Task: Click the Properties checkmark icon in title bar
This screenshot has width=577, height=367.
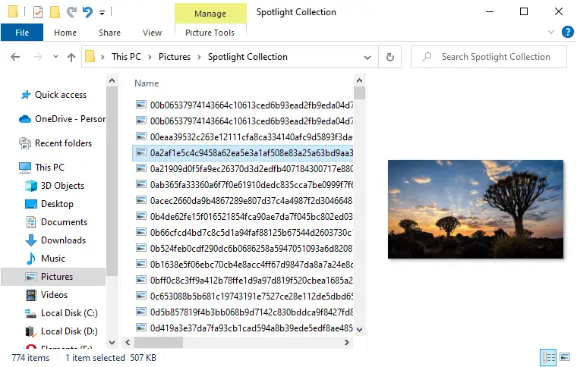Action: [37, 12]
